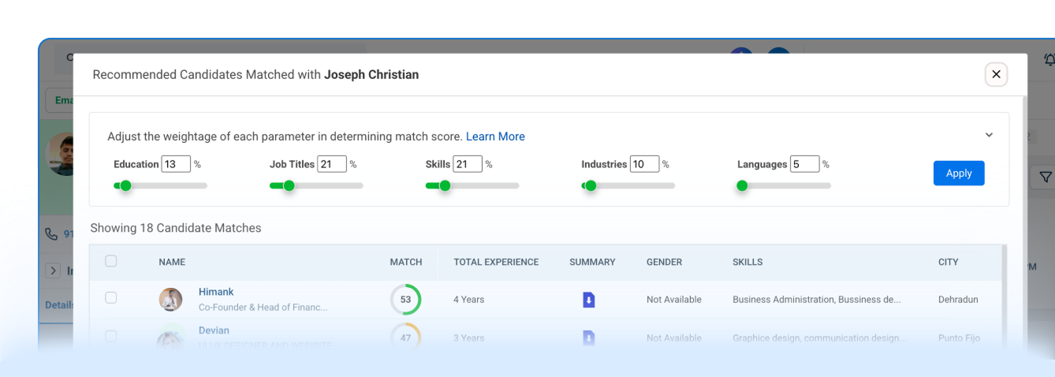
Task: Edit the Languages percentage field
Action: pyautogui.click(x=805, y=164)
